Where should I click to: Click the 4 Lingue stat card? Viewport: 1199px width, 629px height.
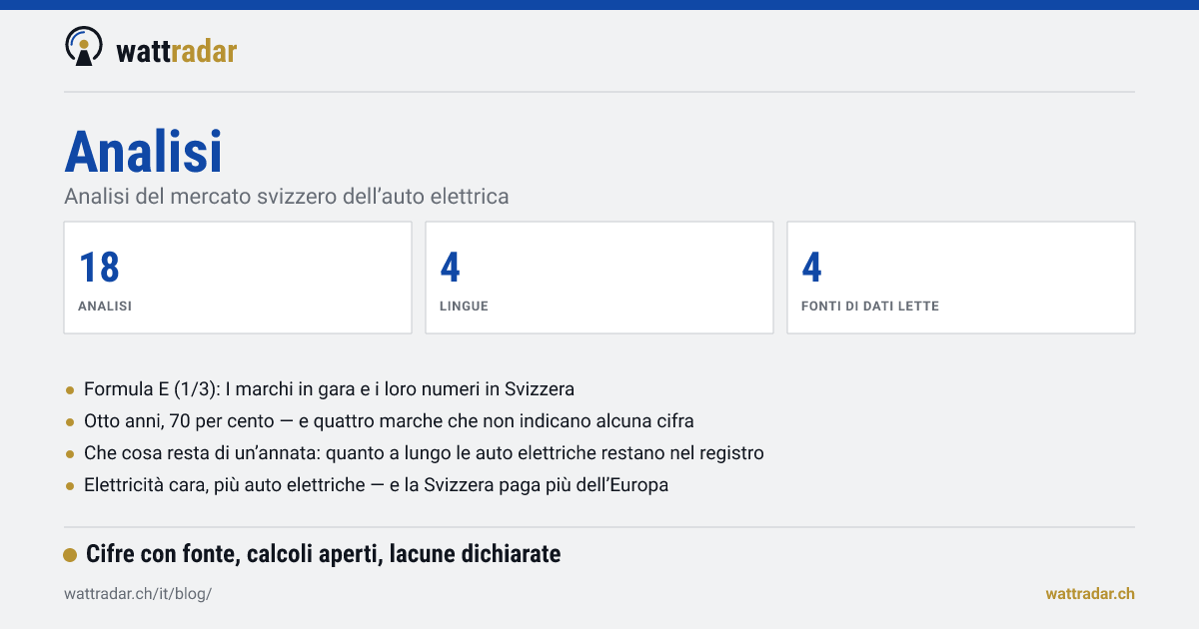[x=599, y=278]
